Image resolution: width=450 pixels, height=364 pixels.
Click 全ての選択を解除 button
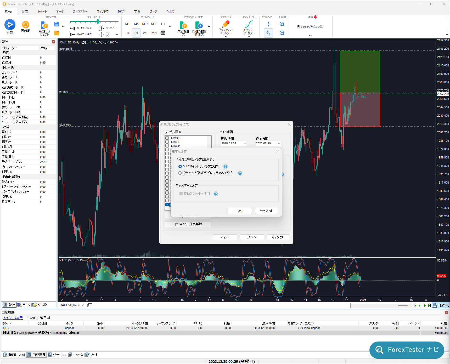coord(188,224)
